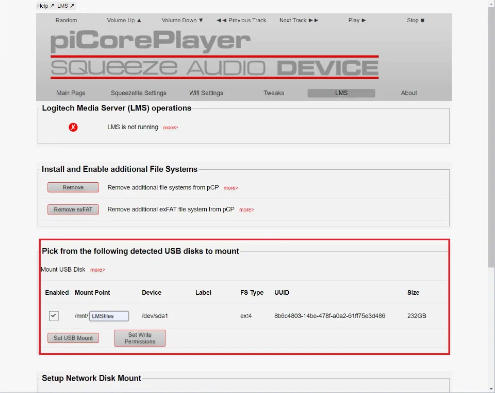Select the LMS tab
Image resolution: width=495 pixels, height=393 pixels.
[341, 93]
